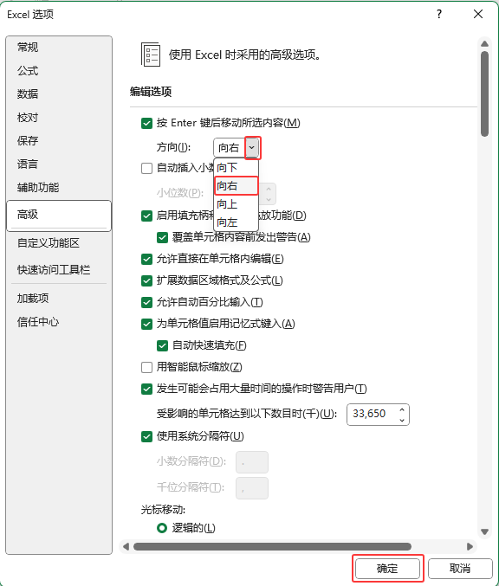
Task: Decrease the 33,650 cell count with down arrow
Action: tap(402, 420)
